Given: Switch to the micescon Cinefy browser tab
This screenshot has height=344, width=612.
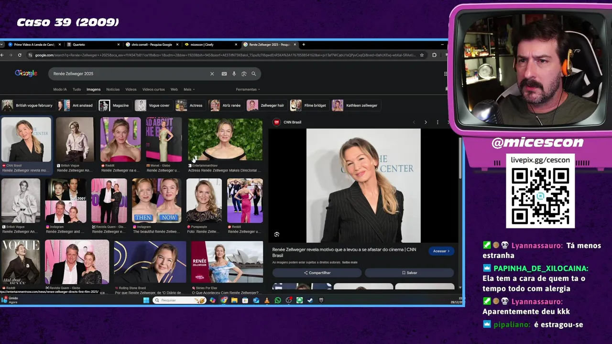Looking at the screenshot, I should [x=210, y=44].
